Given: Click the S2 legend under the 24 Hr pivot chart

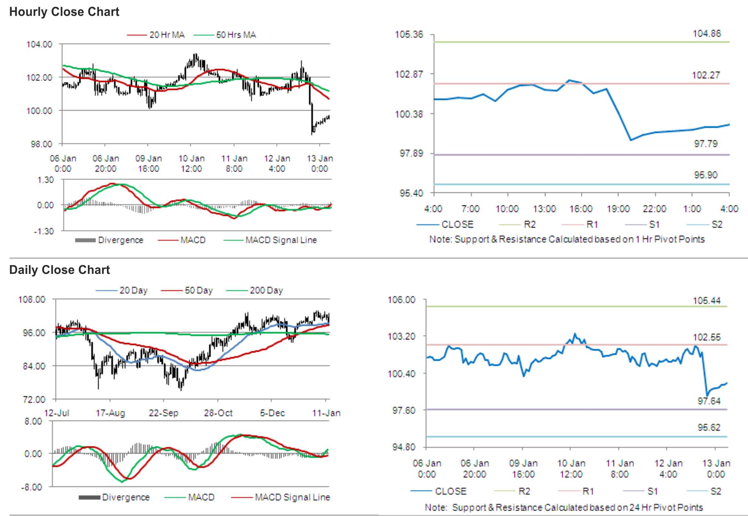Looking at the screenshot, I should 716,491.
